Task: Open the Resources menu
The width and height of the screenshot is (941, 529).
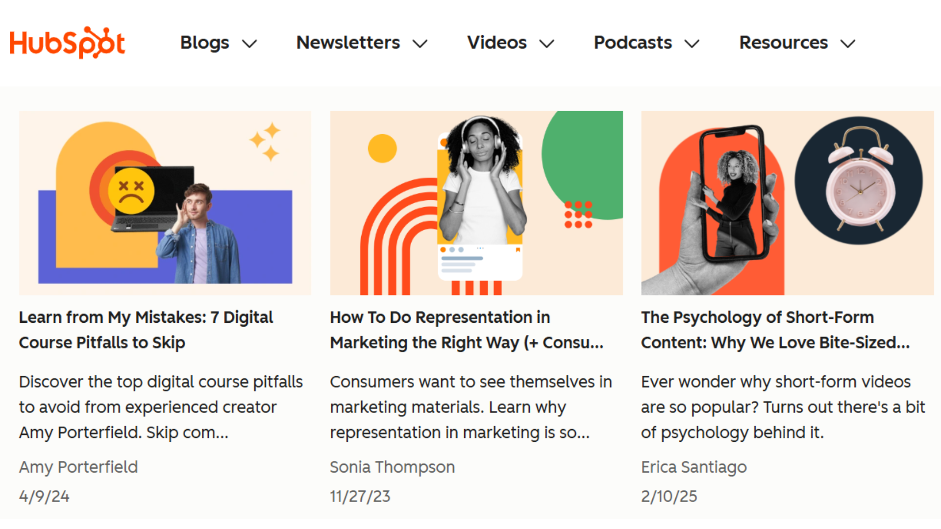Action: (783, 43)
